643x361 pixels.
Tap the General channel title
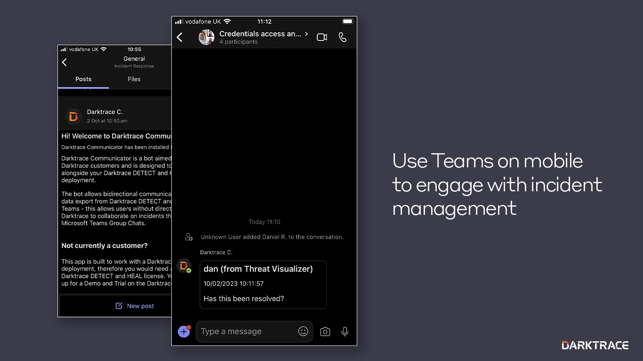click(134, 59)
